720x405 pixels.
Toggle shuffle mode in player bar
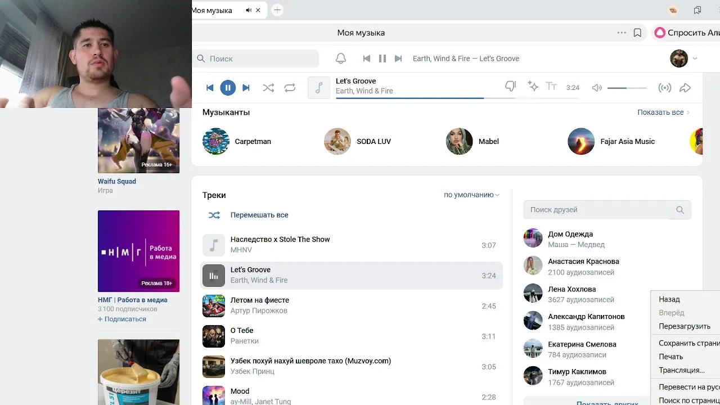268,88
